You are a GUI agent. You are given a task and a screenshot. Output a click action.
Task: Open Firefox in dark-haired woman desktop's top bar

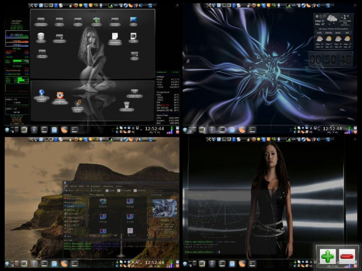tap(253, 139)
